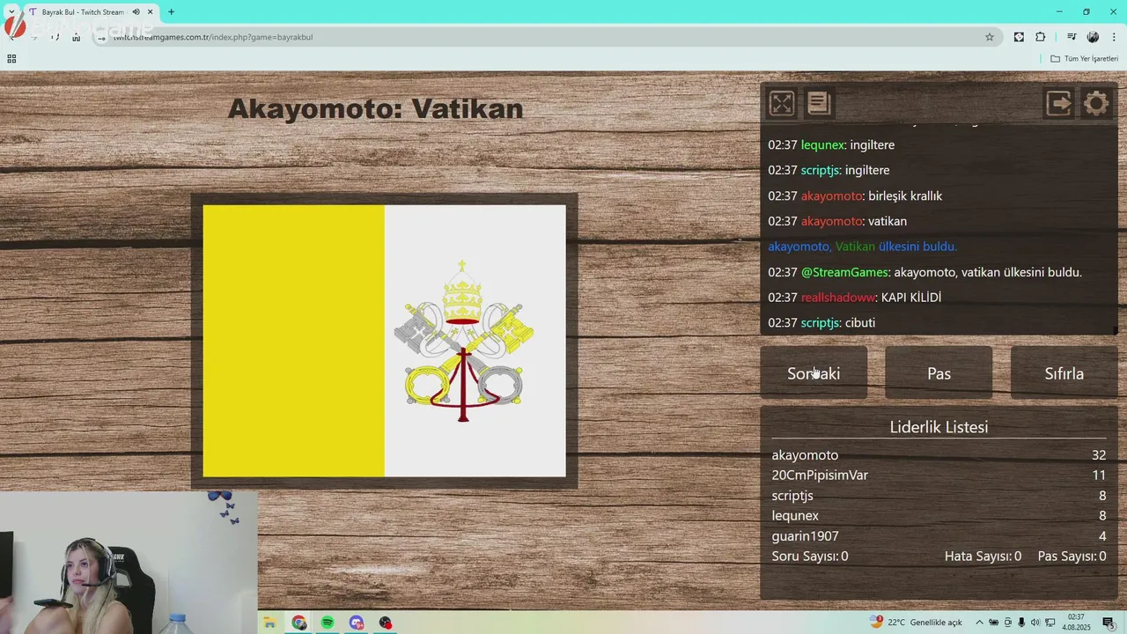This screenshot has height=634, width=1127.
Task: Switch to Chrome in the taskbar
Action: pyautogui.click(x=299, y=623)
